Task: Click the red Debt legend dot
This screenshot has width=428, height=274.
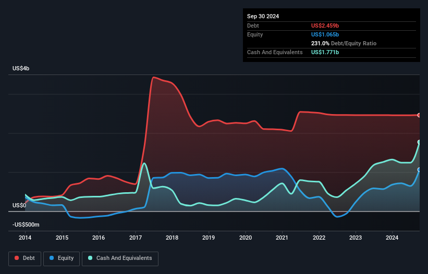Action: pyautogui.click(x=17, y=258)
